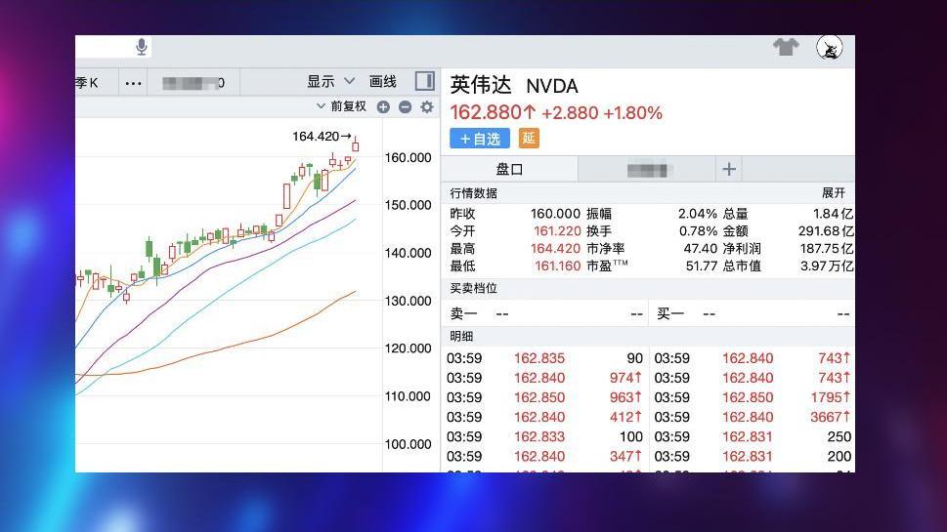Click the +1.80% change percentage

[x=632, y=113]
